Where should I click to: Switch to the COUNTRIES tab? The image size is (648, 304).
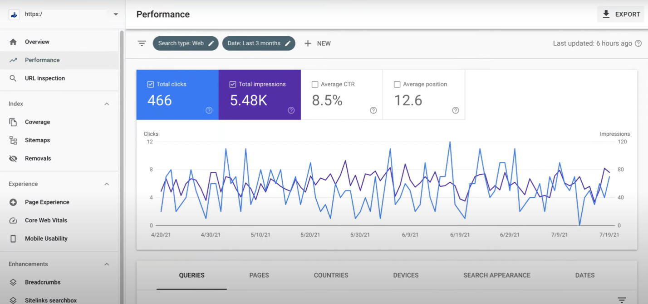coord(331,275)
